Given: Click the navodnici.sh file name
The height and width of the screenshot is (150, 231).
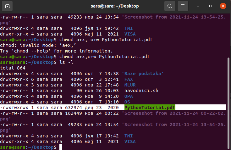Looking at the screenshot, I should click(141, 91).
